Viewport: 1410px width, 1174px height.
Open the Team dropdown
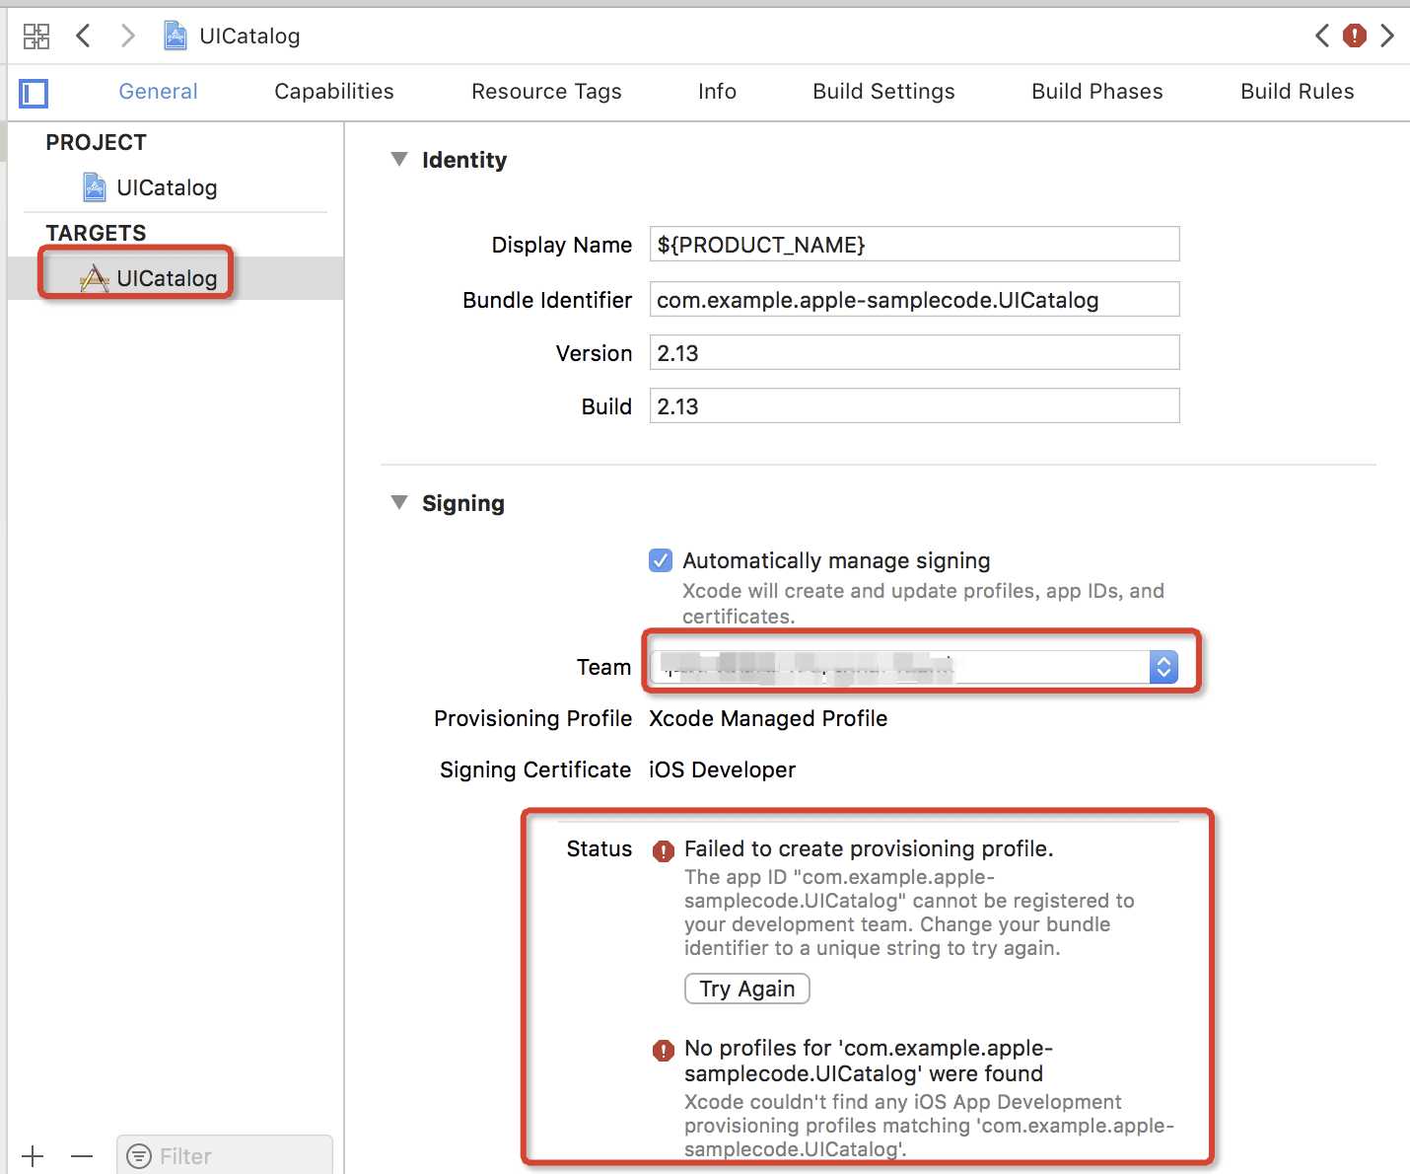click(914, 667)
